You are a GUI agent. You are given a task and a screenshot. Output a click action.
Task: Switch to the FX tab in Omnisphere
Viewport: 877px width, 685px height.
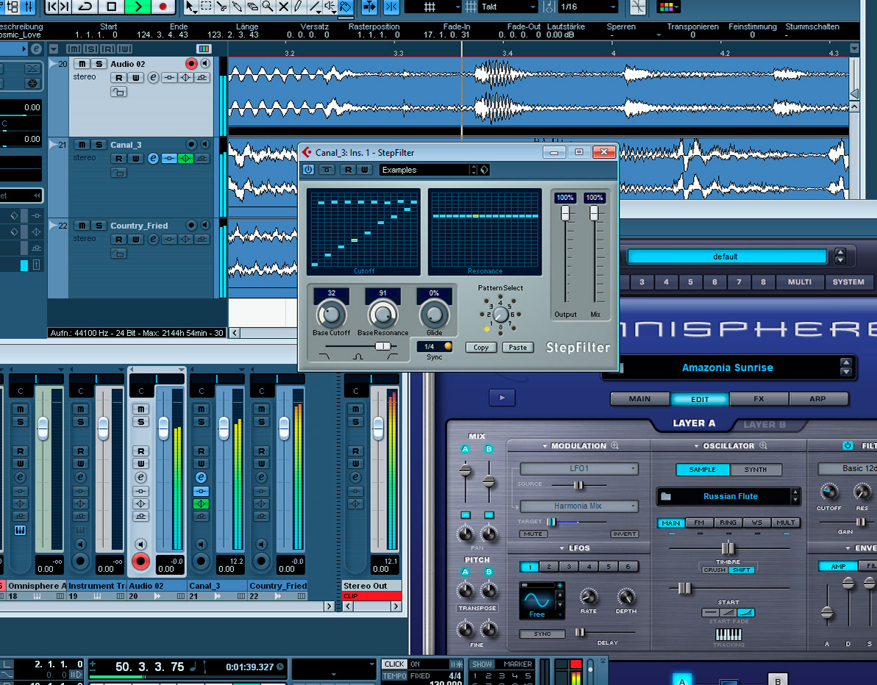coord(759,399)
